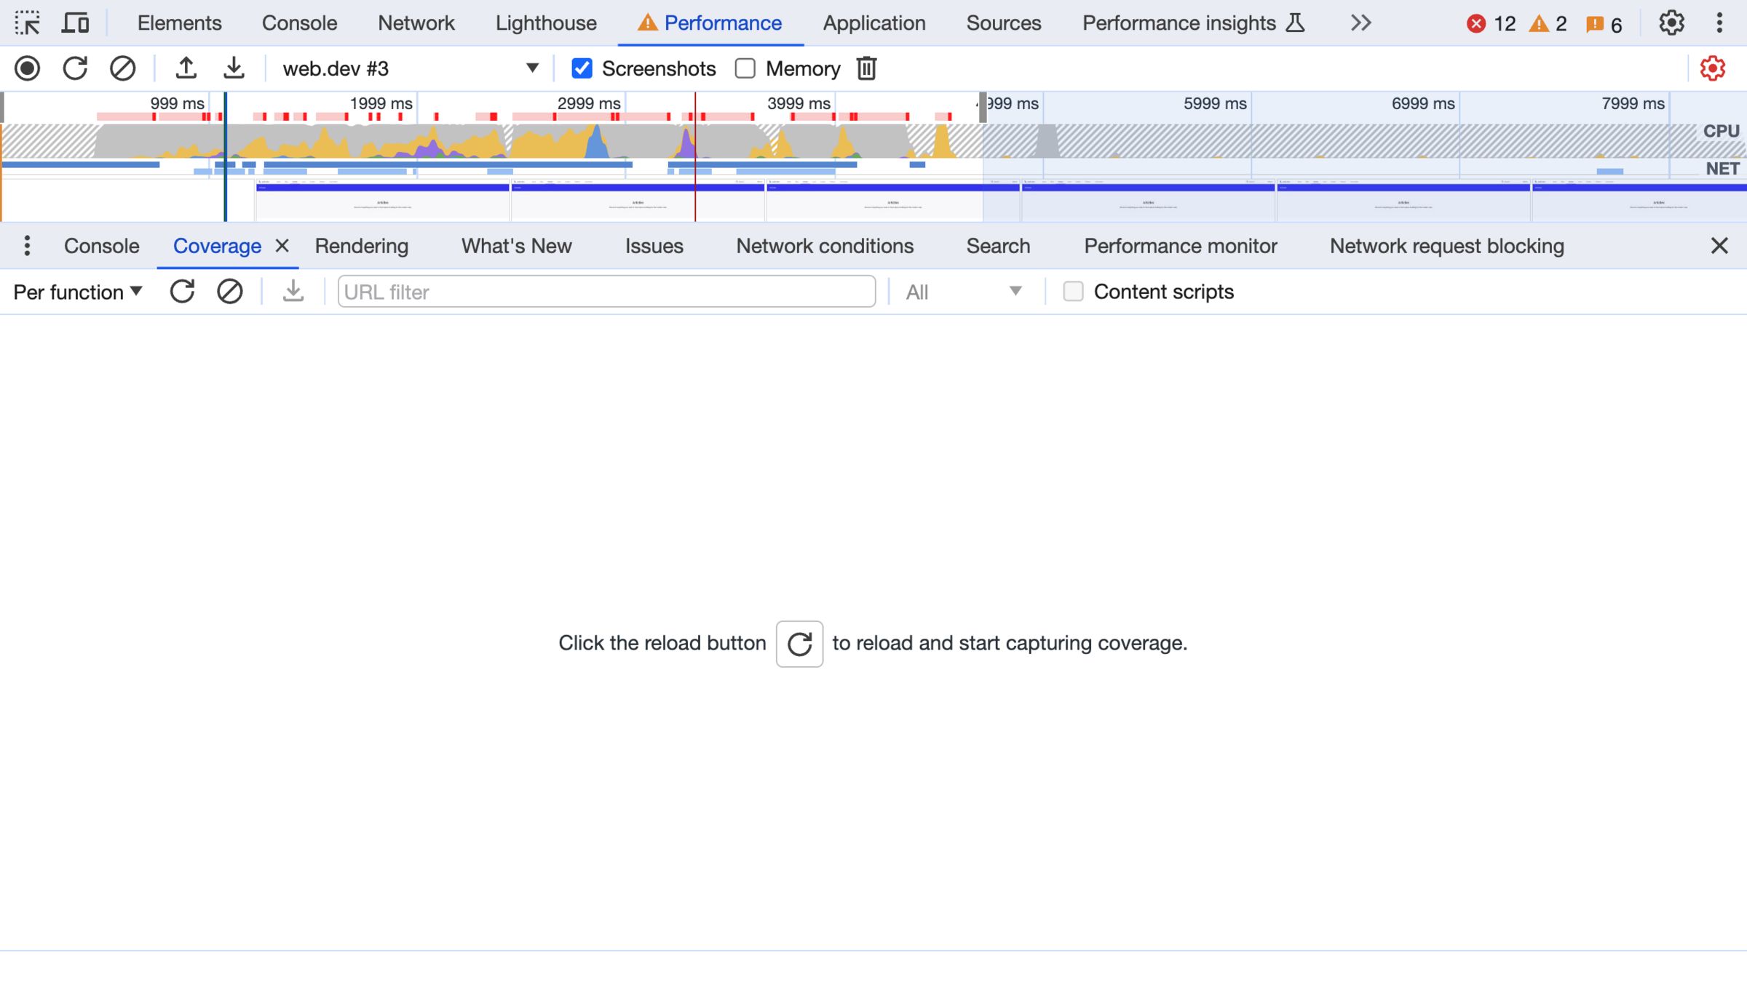Viewport: 1747px width, 982px height.
Task: Click the save profile download icon
Action: click(234, 68)
